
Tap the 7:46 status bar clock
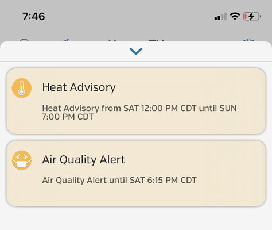click(x=34, y=16)
